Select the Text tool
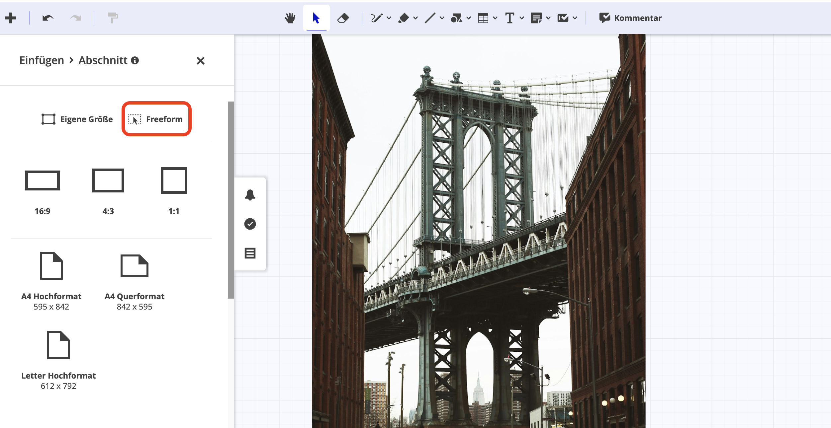The height and width of the screenshot is (428, 831). pyautogui.click(x=510, y=17)
